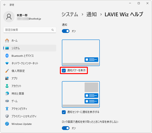
Task: Open プライバシーとセキュリティ settings
Action: tap(30, 116)
